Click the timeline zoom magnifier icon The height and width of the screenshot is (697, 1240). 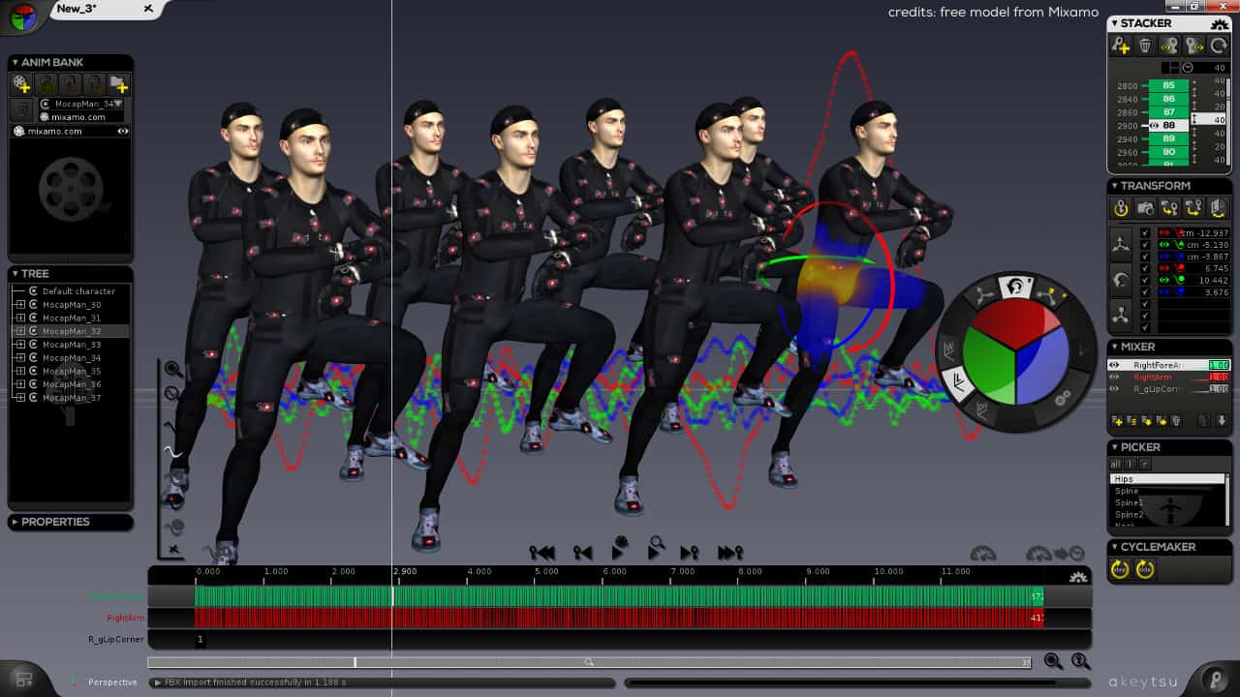click(x=1053, y=662)
